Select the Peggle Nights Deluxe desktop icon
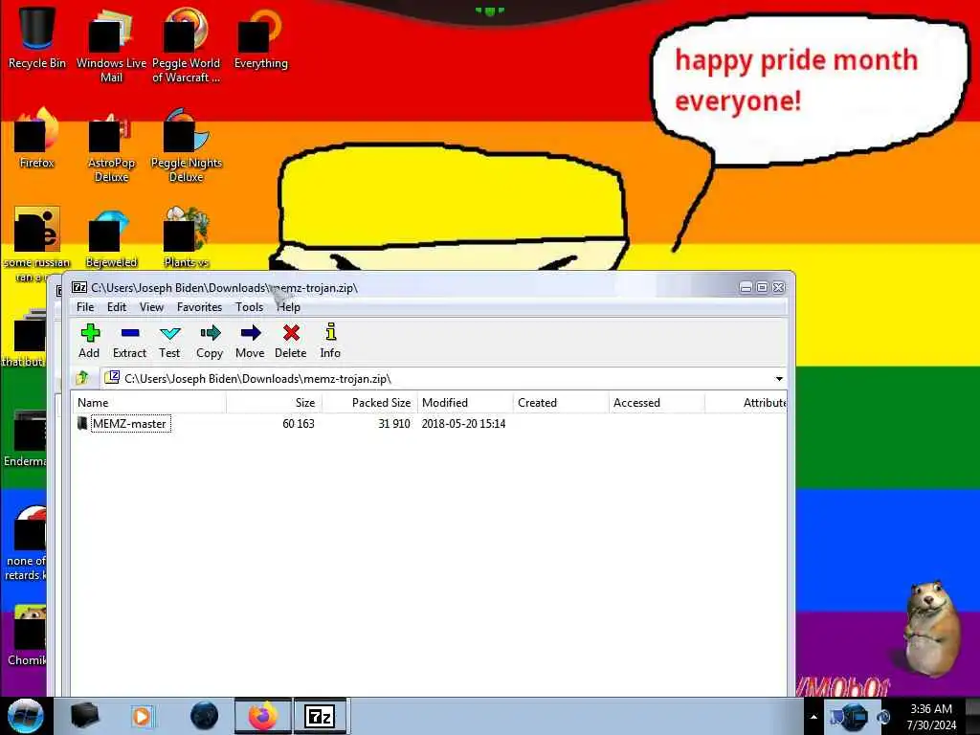Image resolution: width=980 pixels, height=735 pixels. 187,145
